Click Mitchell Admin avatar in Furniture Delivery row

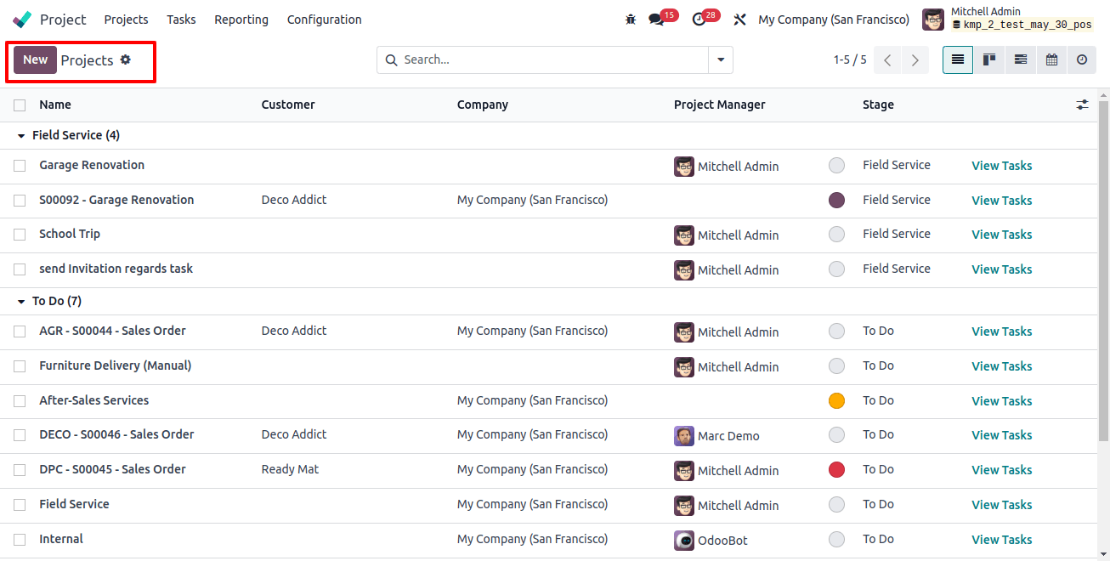pos(684,367)
